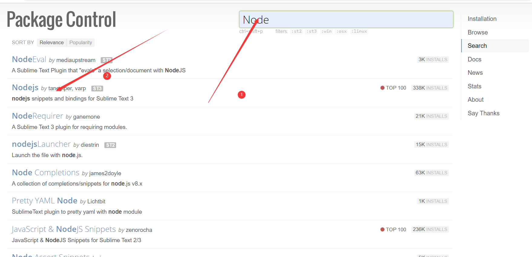
Task: View the Stats page
Action: click(474, 86)
